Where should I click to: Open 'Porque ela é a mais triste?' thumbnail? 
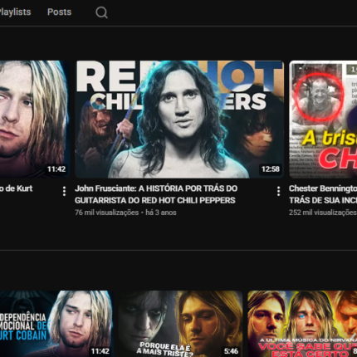click(180, 324)
